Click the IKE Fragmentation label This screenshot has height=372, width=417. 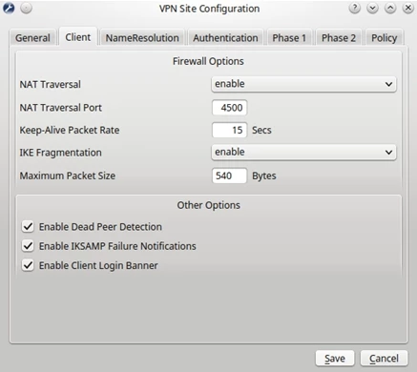click(61, 153)
